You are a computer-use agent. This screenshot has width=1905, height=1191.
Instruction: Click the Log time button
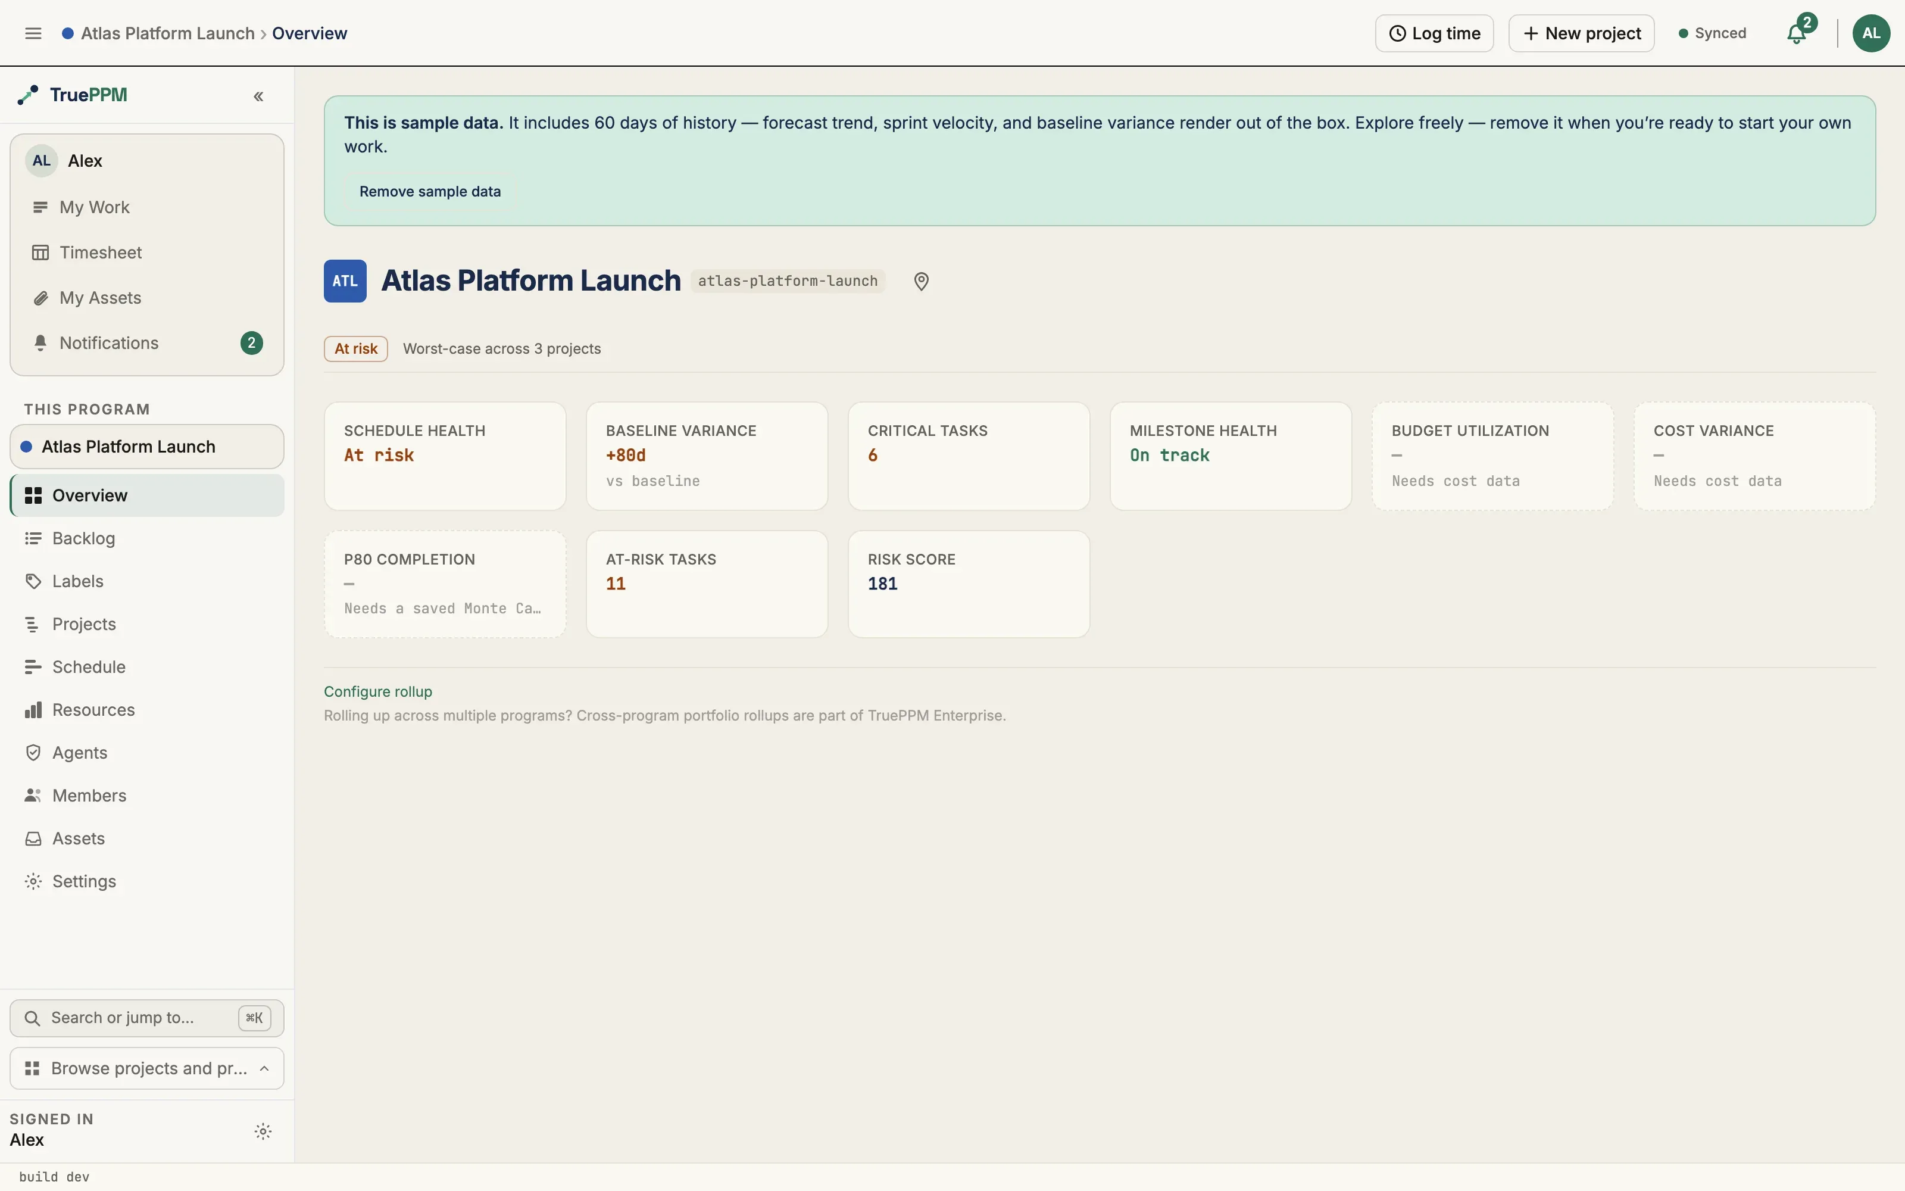[x=1434, y=33]
